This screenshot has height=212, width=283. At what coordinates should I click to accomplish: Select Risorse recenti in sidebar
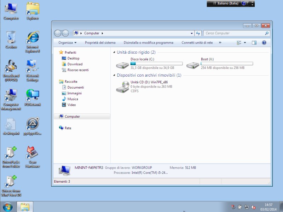[x=75, y=70]
